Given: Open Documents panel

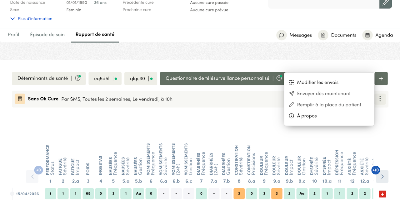Looking at the screenshot, I should 337,35.
